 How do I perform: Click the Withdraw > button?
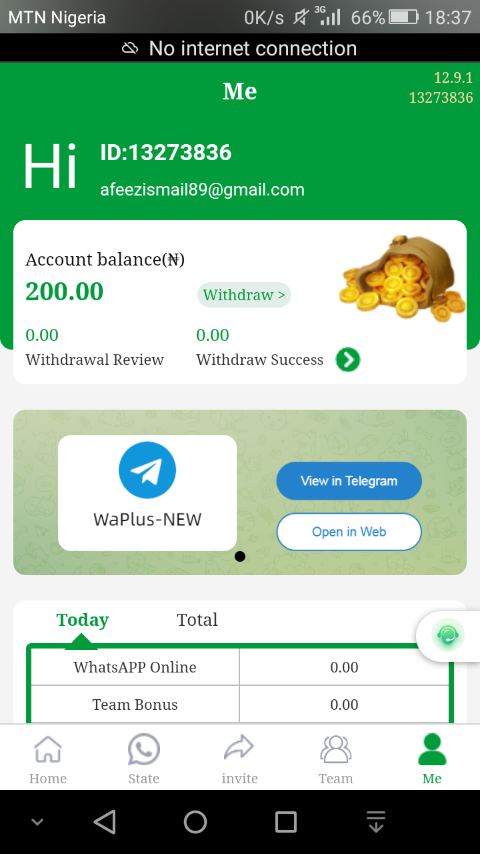point(244,295)
